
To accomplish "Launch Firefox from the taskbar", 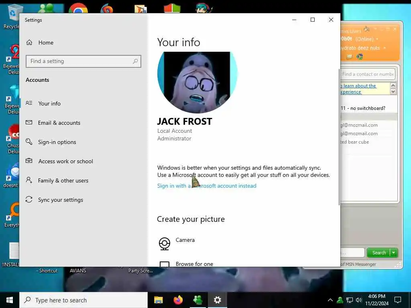I will click(178, 300).
